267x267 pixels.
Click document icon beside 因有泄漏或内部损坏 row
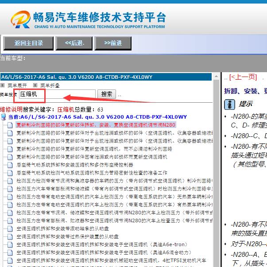coord(10,157)
